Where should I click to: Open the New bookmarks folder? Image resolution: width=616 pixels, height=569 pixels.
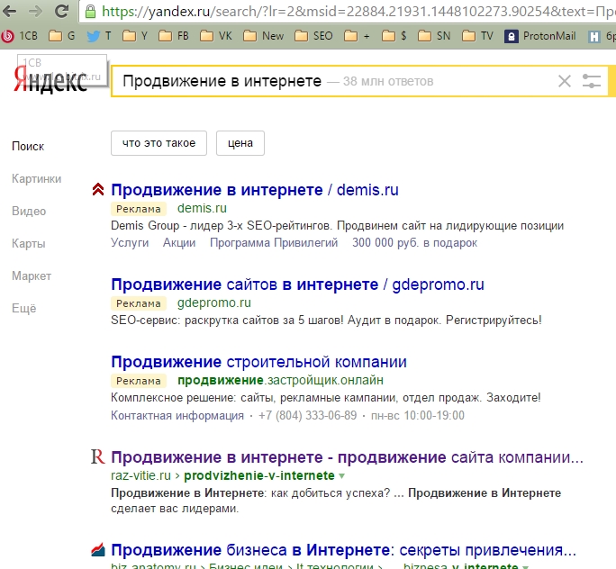click(x=263, y=36)
